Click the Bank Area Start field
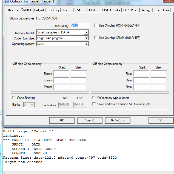 click(65, 104)
